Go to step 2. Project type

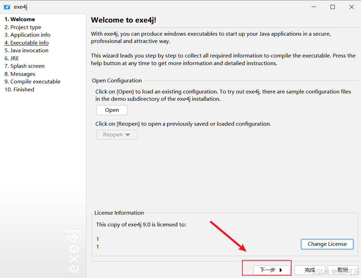23,27
